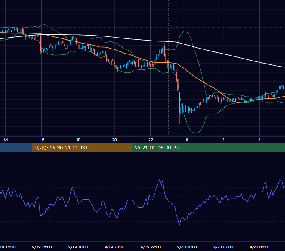Click the 9/20 02:00 time label
This screenshot has width=285, height=251.
(223, 247)
